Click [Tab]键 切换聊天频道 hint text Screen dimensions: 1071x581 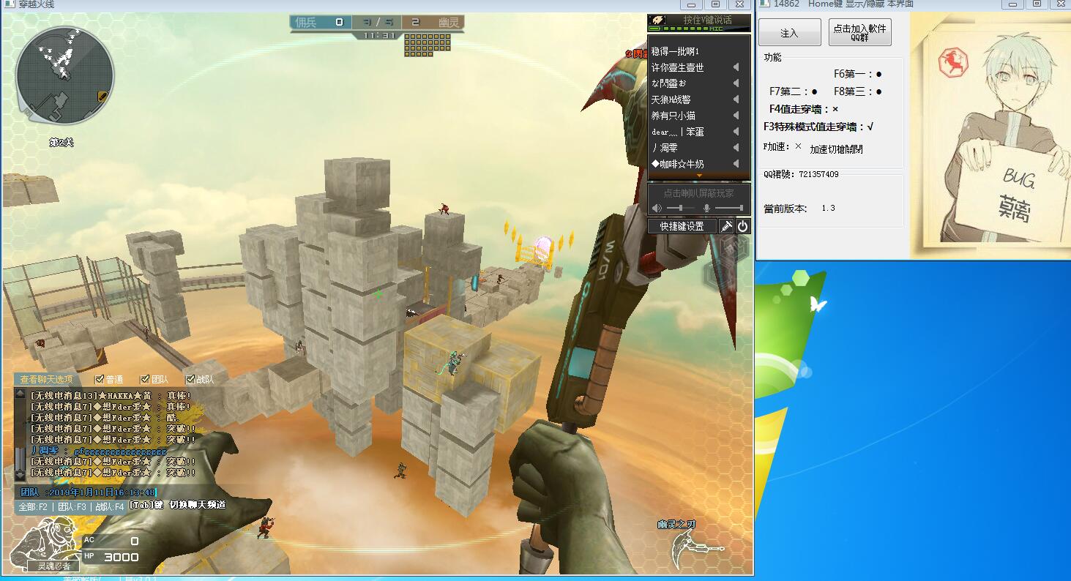178,505
